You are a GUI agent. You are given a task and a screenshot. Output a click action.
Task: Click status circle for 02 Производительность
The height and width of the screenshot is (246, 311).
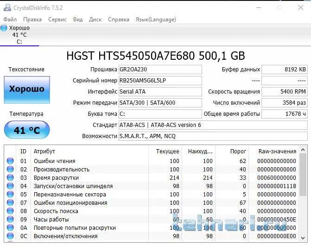(x=10, y=169)
